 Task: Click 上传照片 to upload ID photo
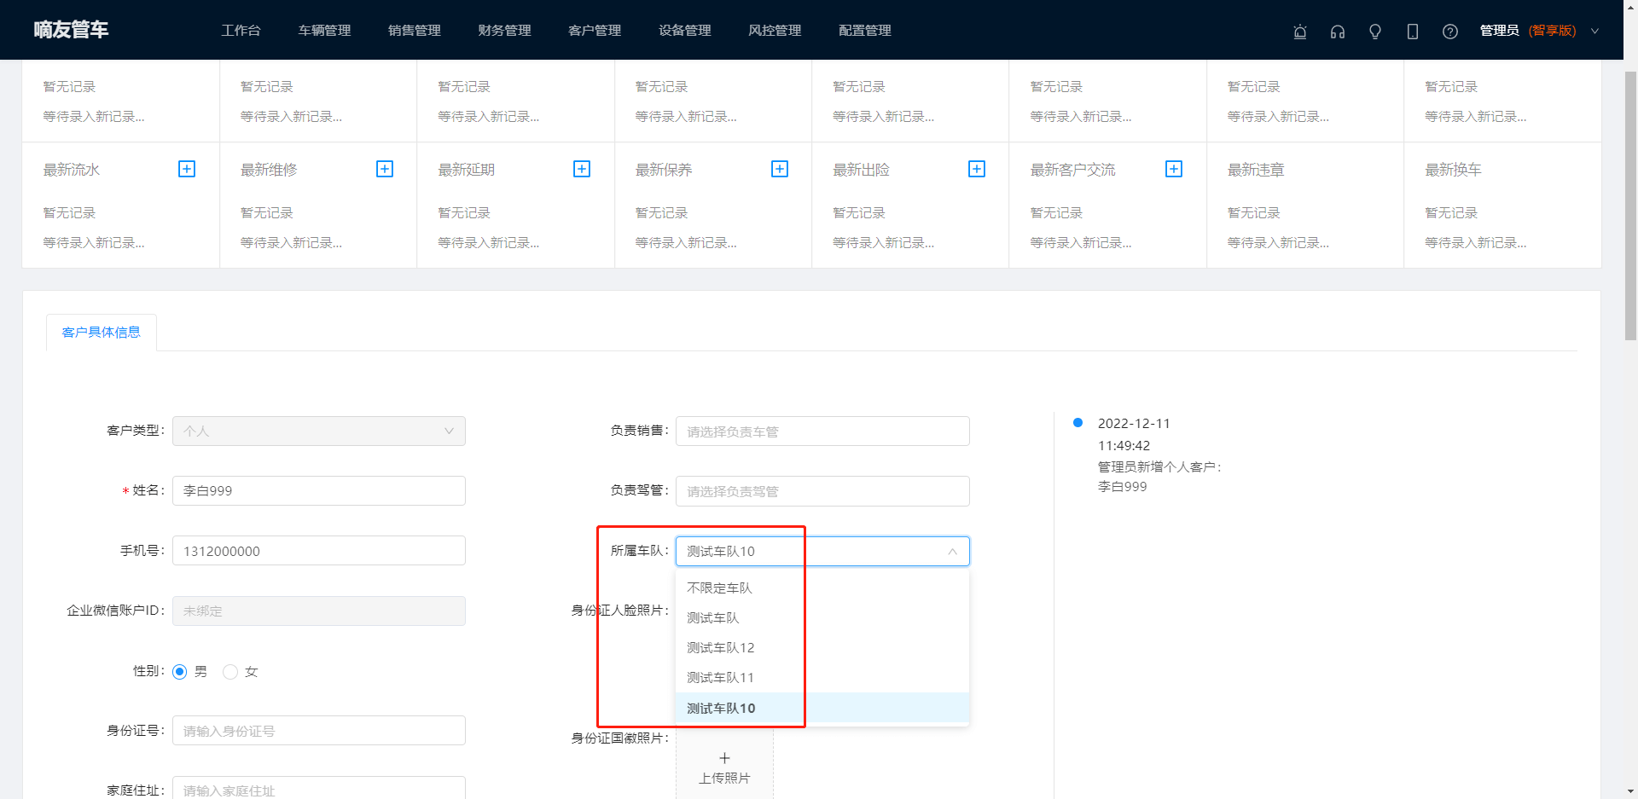click(724, 767)
